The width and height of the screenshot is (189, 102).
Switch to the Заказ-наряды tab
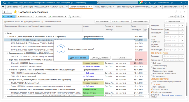(13, 7)
